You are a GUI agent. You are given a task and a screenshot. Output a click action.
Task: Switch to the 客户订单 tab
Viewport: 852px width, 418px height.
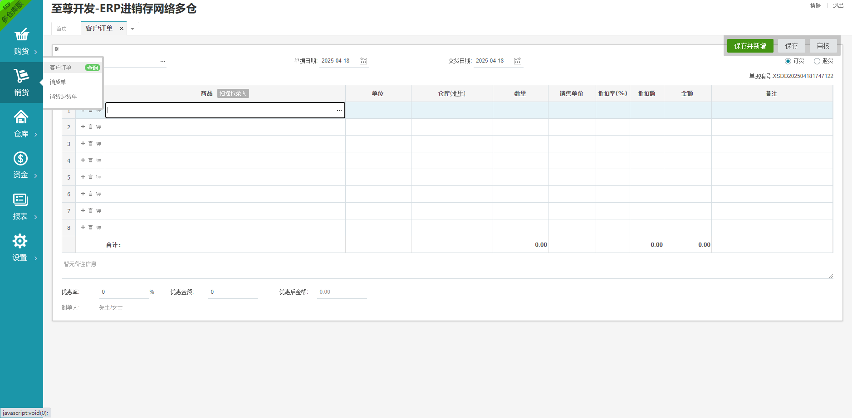click(x=99, y=28)
